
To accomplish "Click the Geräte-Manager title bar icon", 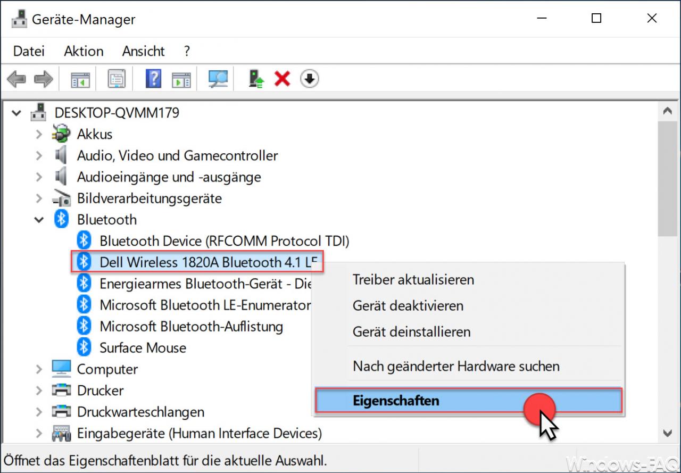I will [19, 19].
